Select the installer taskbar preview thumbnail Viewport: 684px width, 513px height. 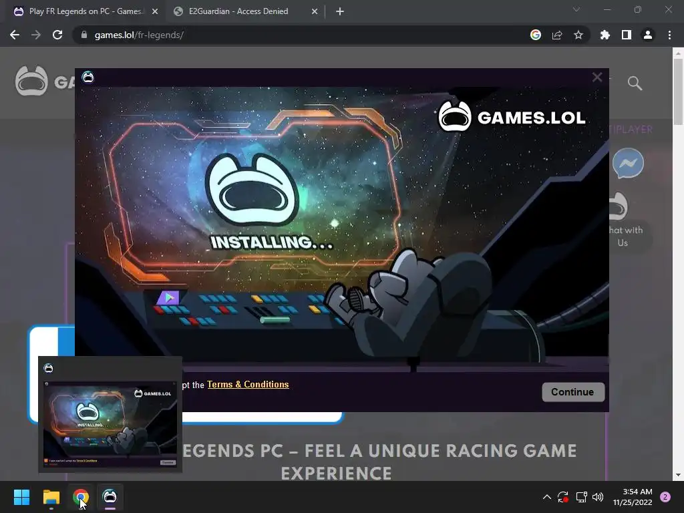coord(110,414)
